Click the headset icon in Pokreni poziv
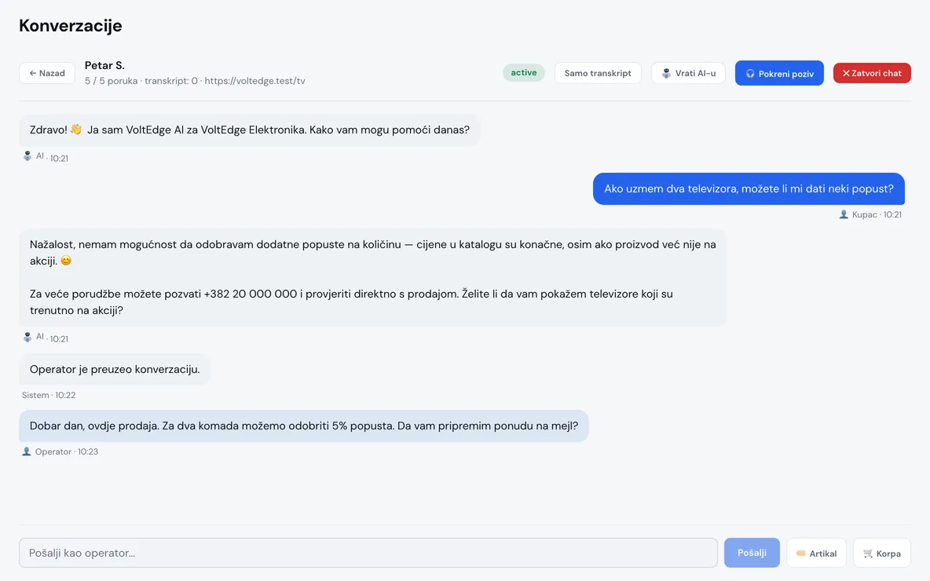 coord(750,74)
